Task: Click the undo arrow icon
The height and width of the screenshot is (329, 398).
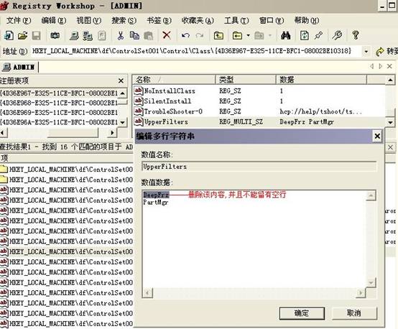Action: point(185,35)
